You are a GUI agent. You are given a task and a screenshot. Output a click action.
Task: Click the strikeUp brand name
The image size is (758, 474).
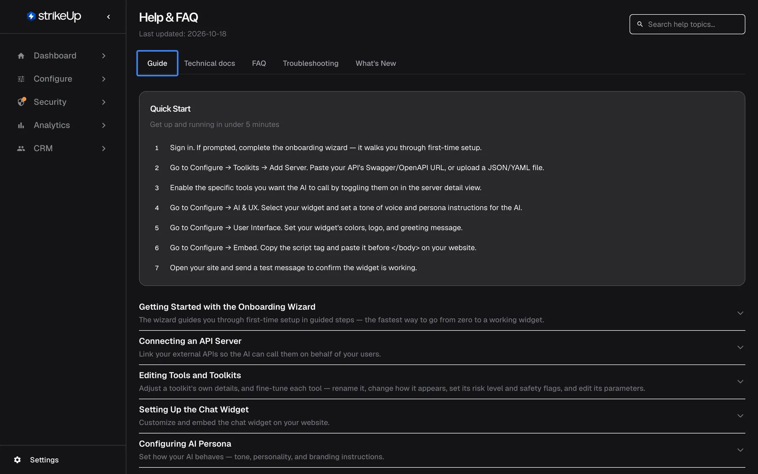60,16
